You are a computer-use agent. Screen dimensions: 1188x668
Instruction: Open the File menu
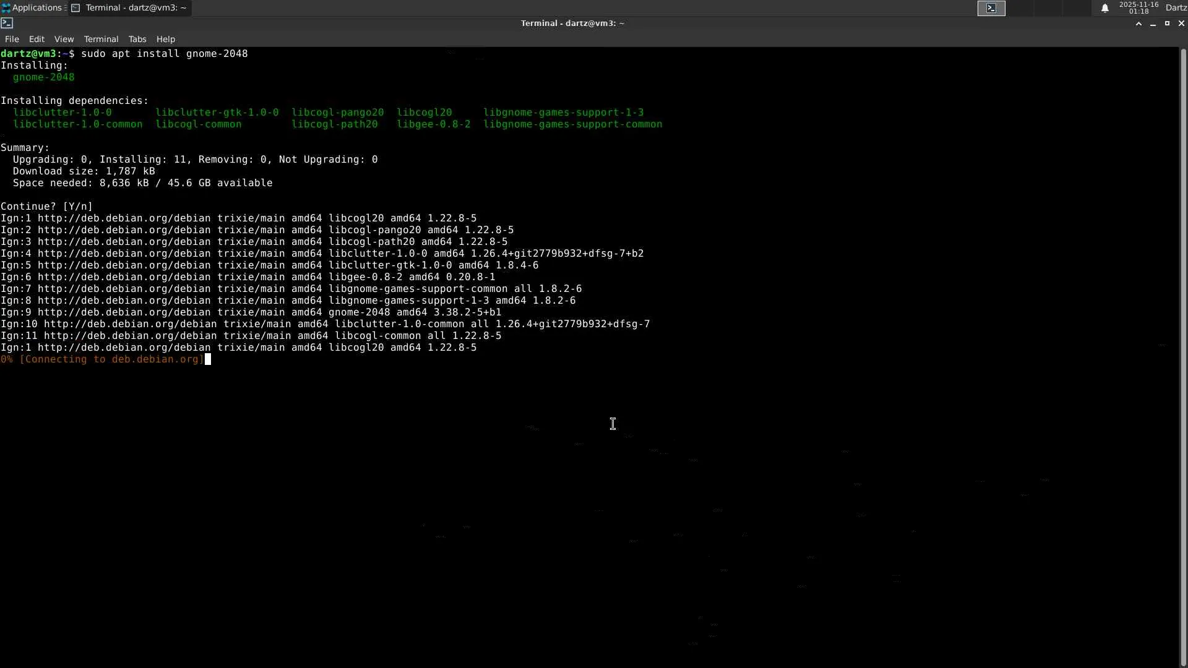pyautogui.click(x=12, y=39)
